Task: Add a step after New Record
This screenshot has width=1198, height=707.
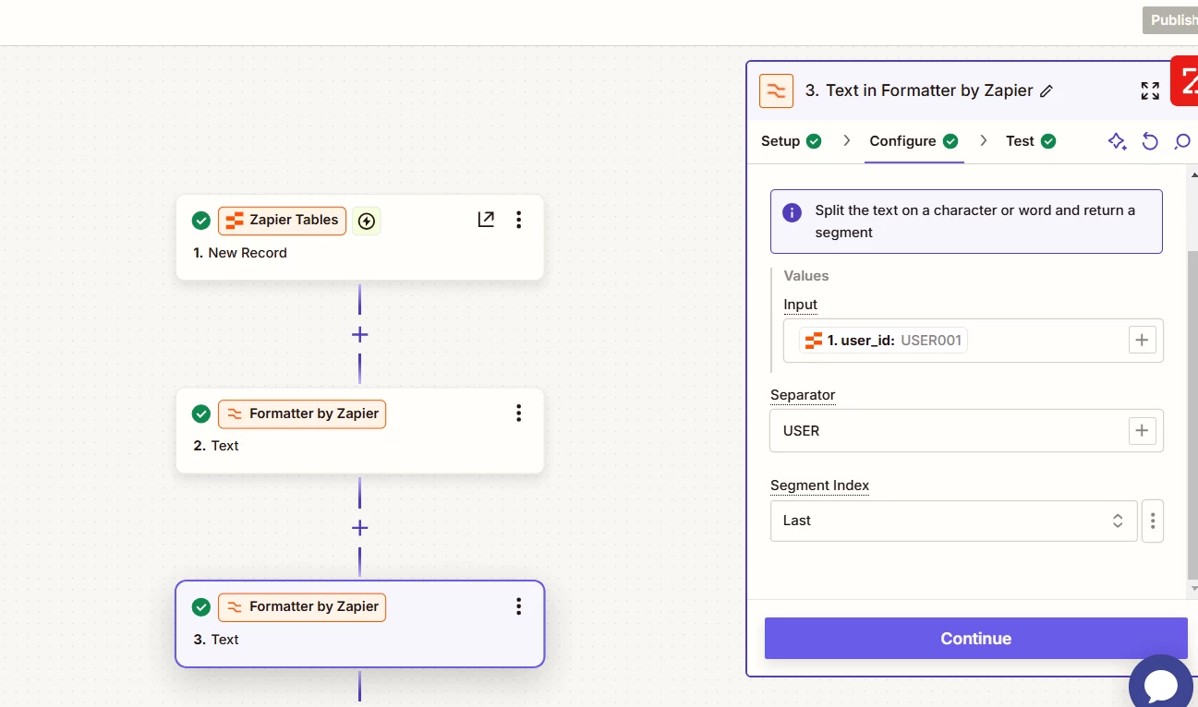Action: 359,334
